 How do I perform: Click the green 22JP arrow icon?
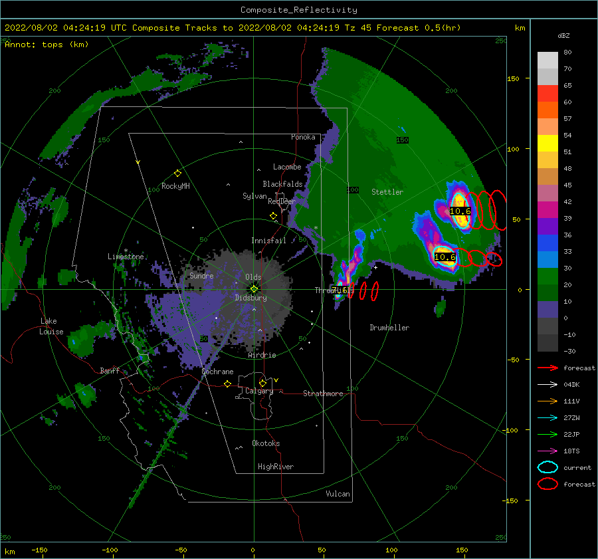point(548,434)
